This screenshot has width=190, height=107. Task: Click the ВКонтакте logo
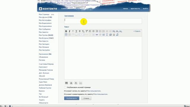pos(48,9)
